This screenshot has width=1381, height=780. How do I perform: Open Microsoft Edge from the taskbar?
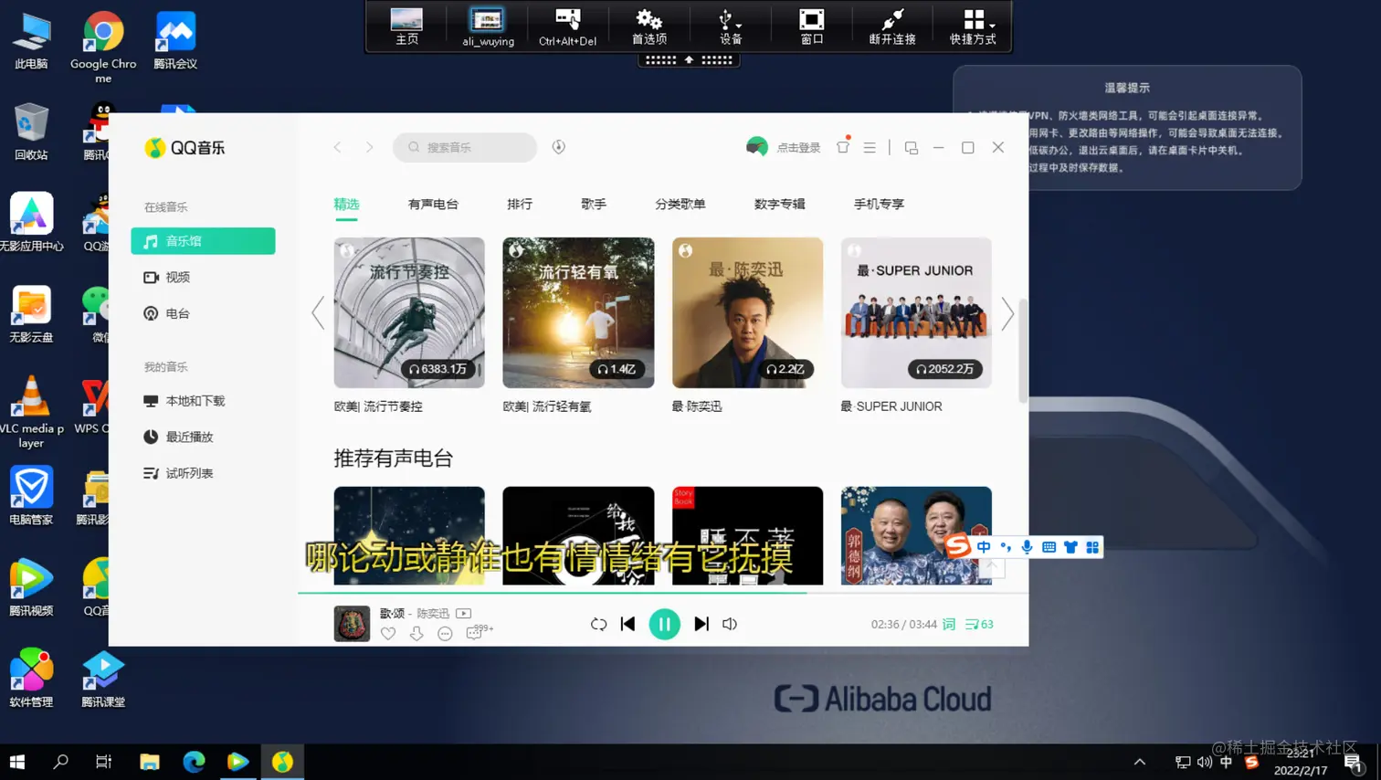(194, 762)
